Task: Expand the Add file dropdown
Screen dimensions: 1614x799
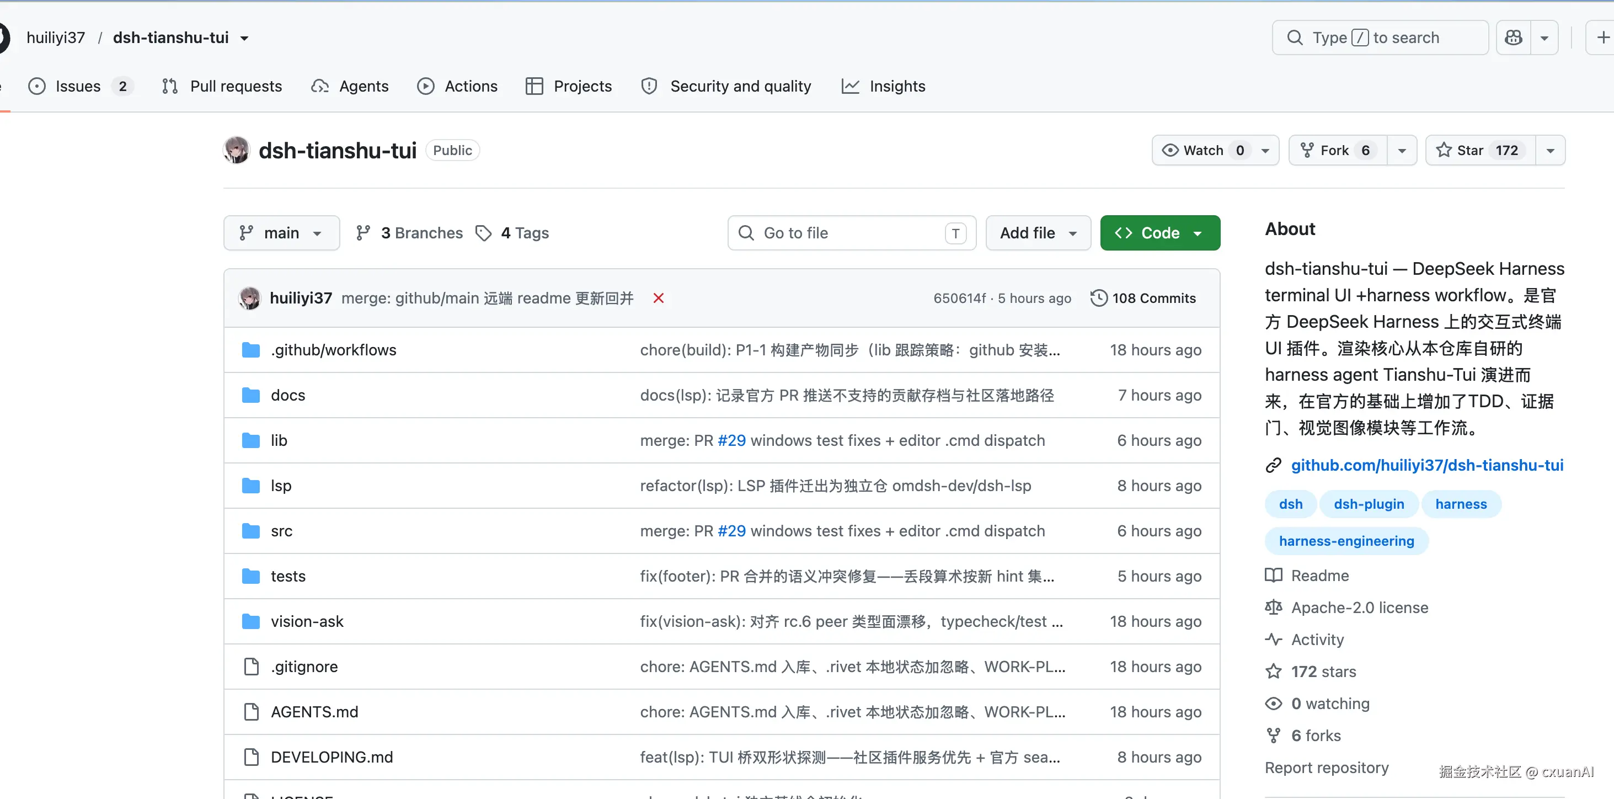Action: pyautogui.click(x=1038, y=233)
